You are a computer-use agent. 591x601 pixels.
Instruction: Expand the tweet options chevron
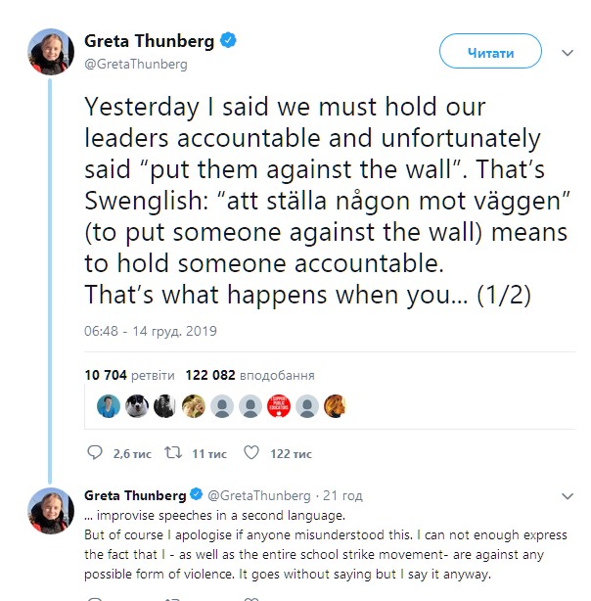point(567,52)
